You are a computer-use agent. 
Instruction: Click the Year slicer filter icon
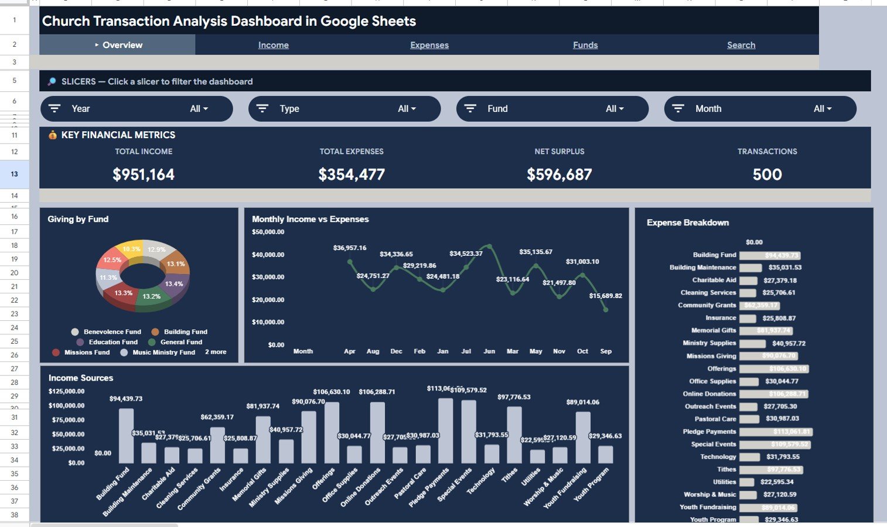54,108
